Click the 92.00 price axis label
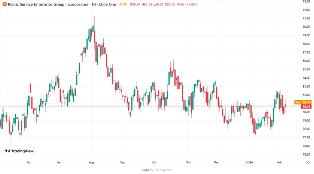This screenshot has height=174, width=314. (x=306, y=10)
